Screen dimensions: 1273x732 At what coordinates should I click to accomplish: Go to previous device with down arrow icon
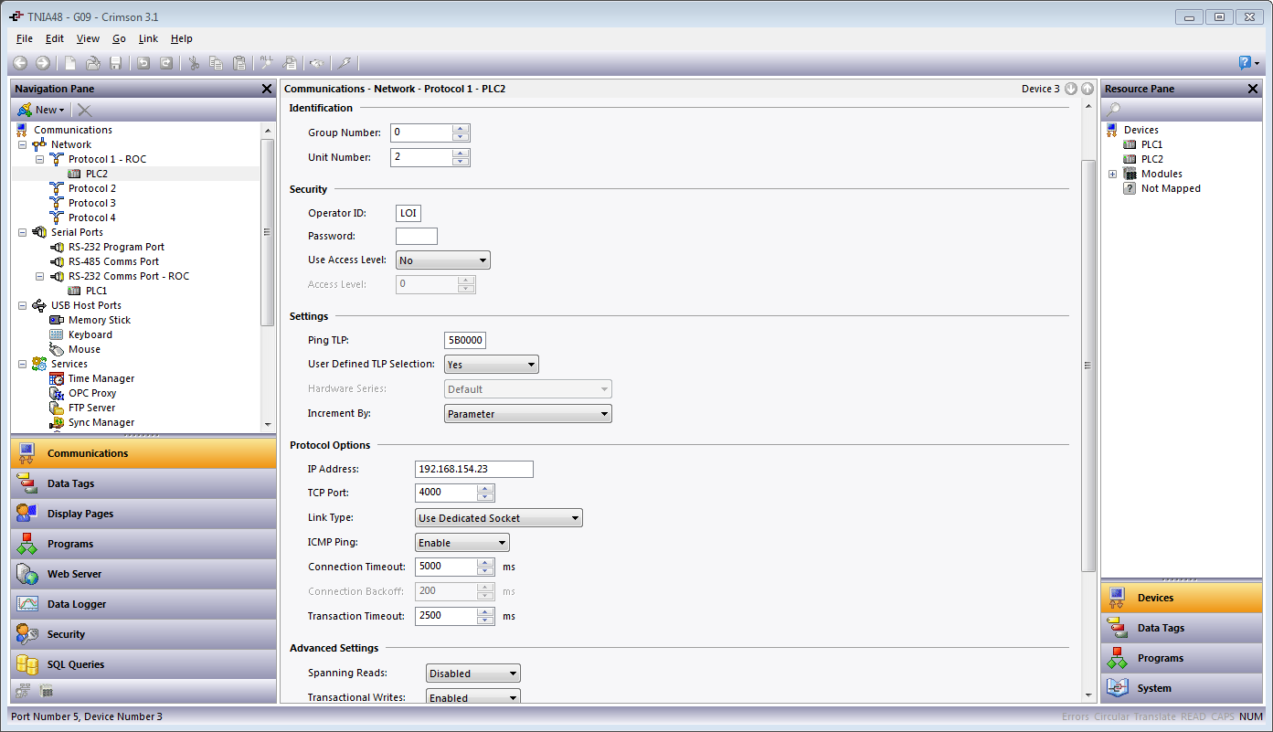tap(1071, 89)
